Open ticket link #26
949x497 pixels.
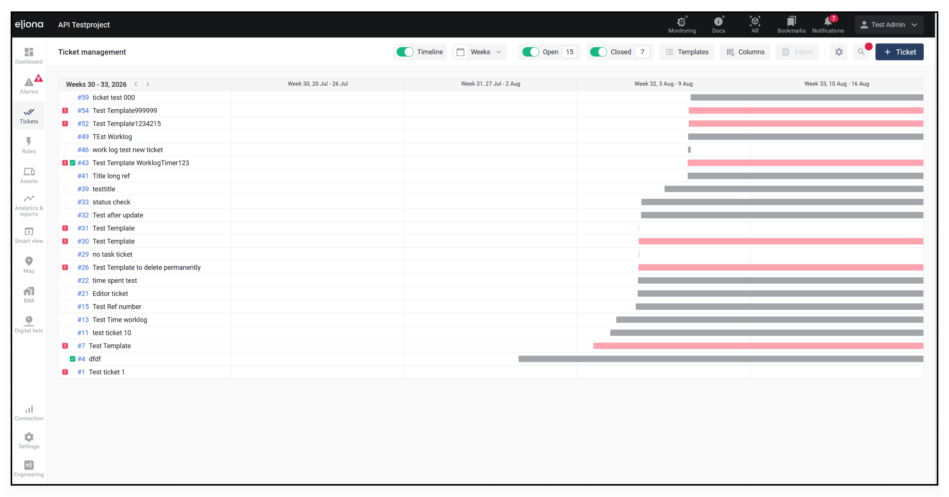pyautogui.click(x=83, y=268)
